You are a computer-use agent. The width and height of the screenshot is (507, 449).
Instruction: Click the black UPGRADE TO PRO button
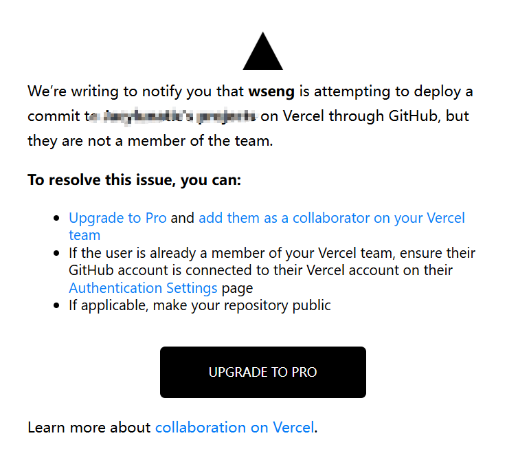click(263, 372)
